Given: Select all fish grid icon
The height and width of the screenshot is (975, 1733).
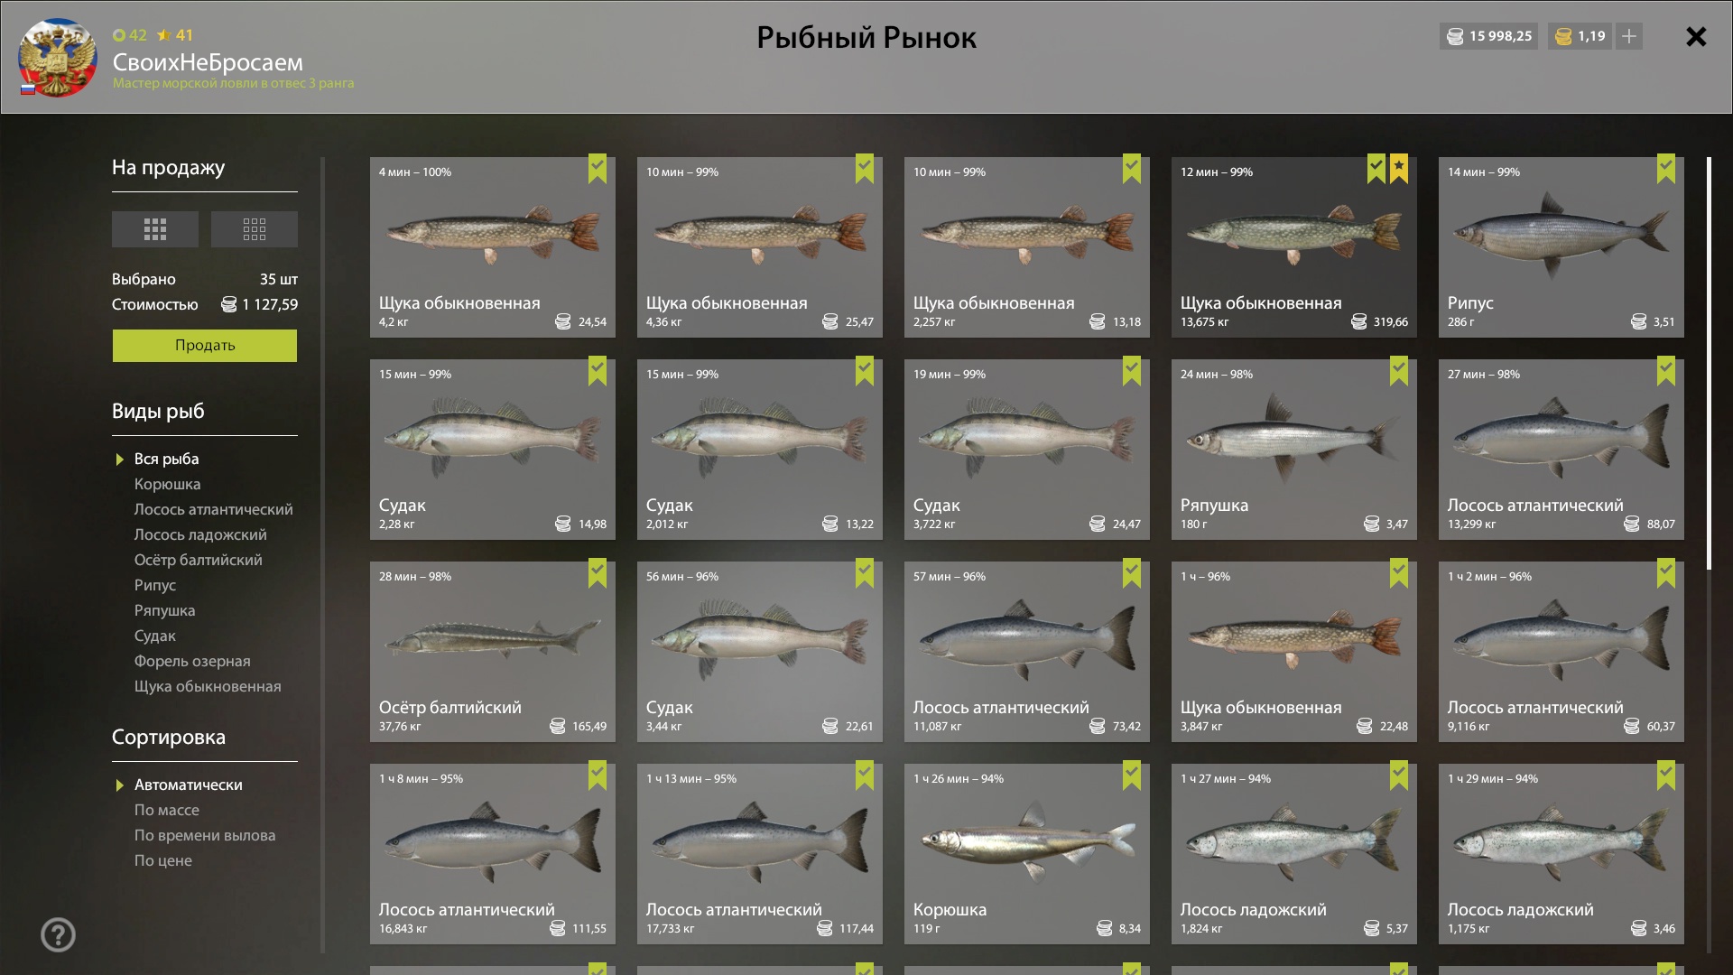Looking at the screenshot, I should click(x=155, y=229).
